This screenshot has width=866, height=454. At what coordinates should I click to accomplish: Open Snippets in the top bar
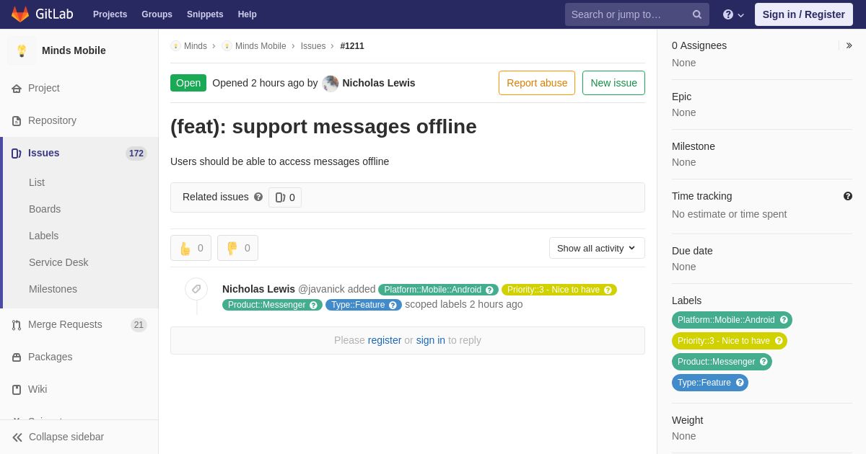coord(205,14)
